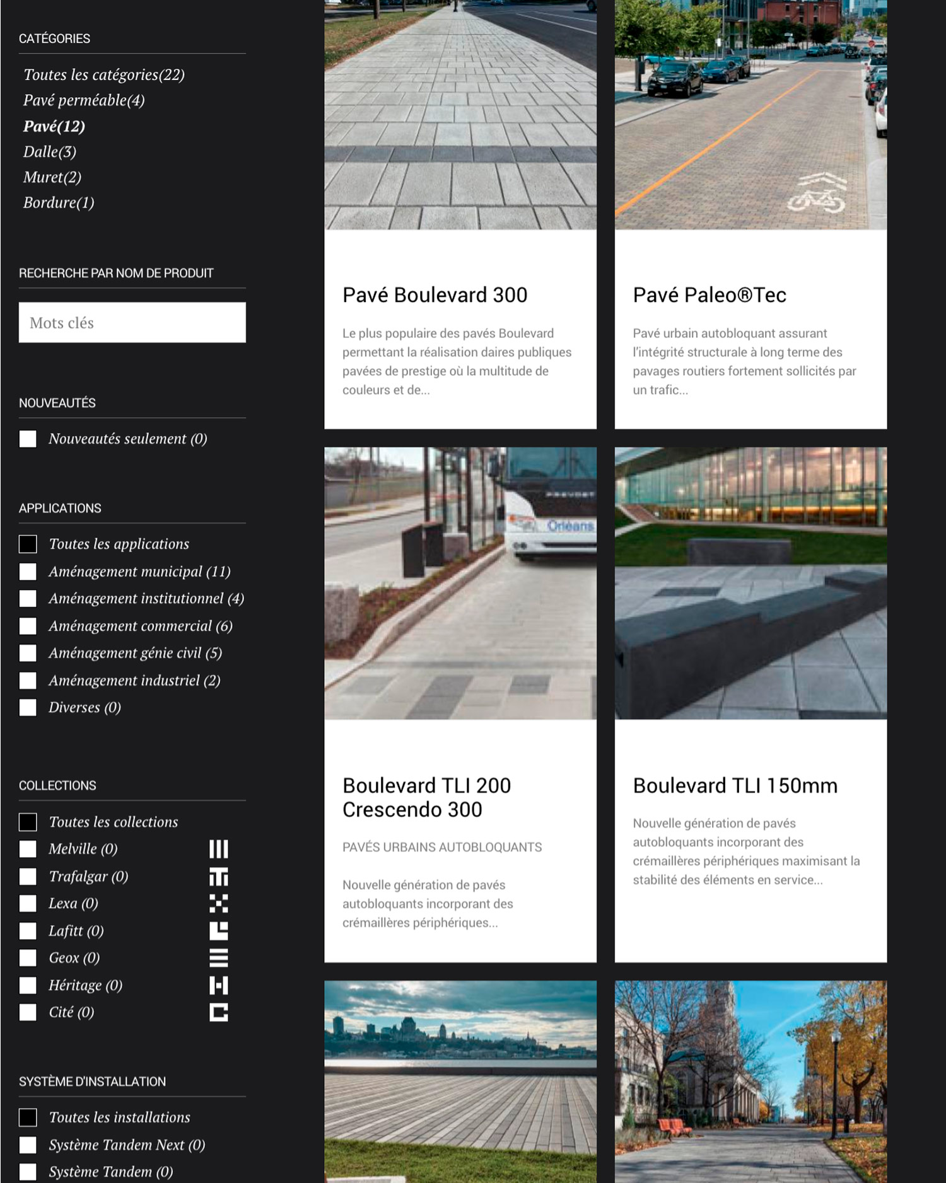
Task: Click the RECHERCHE PAR NOM DE PRODUIT heading
Action: point(116,273)
